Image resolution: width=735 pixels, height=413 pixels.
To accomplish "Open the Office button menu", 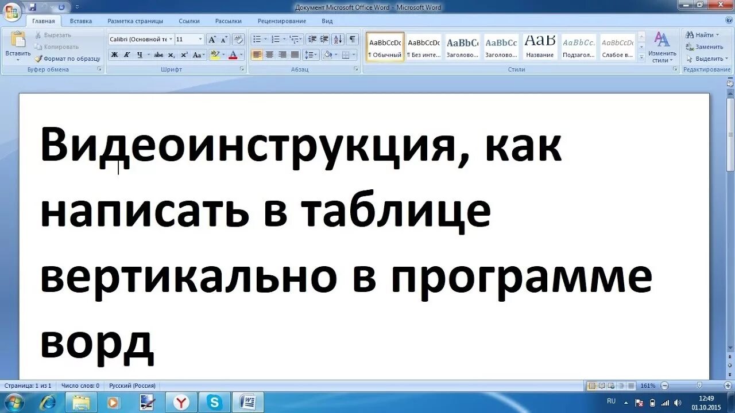I will [x=11, y=11].
